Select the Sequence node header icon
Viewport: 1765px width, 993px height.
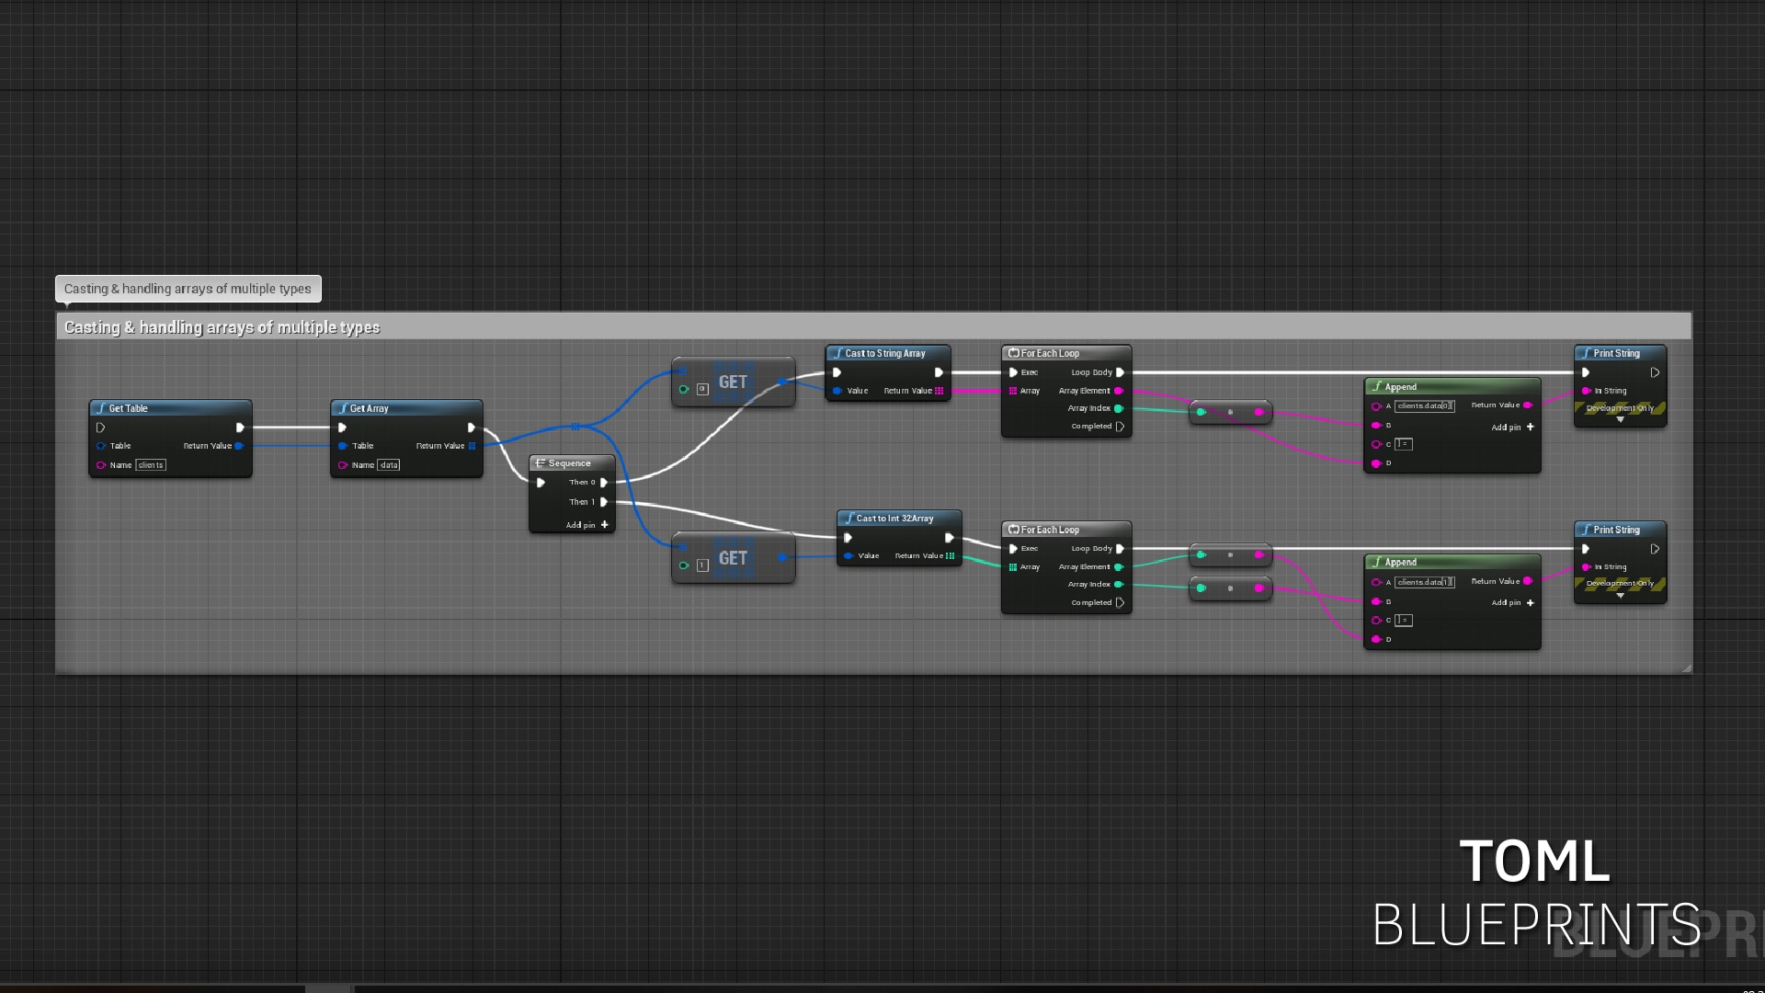tap(540, 462)
